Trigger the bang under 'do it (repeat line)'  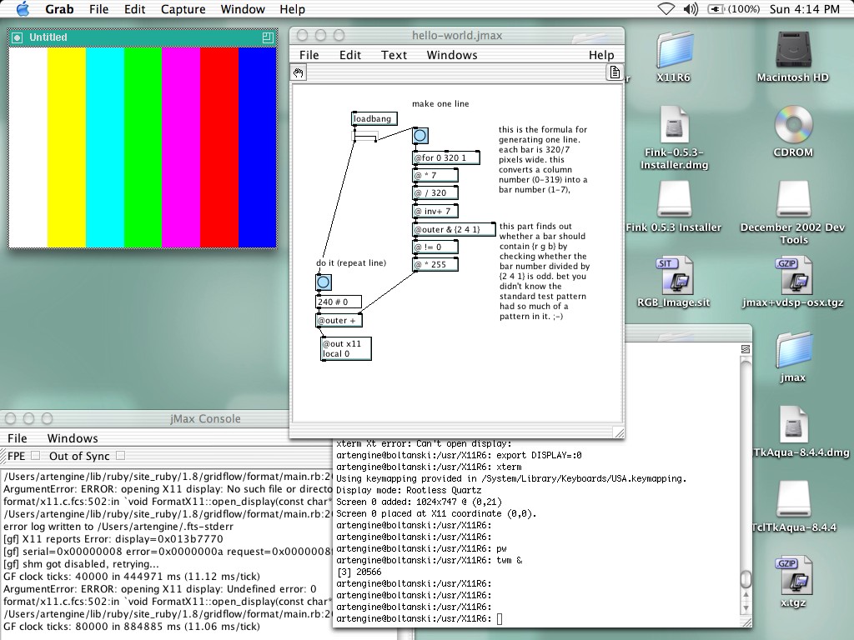point(323,282)
